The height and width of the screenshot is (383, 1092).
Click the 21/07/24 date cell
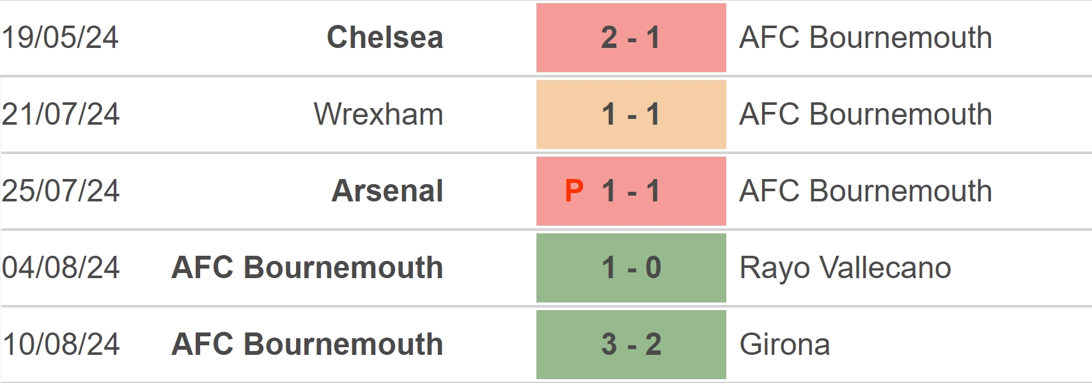click(61, 114)
